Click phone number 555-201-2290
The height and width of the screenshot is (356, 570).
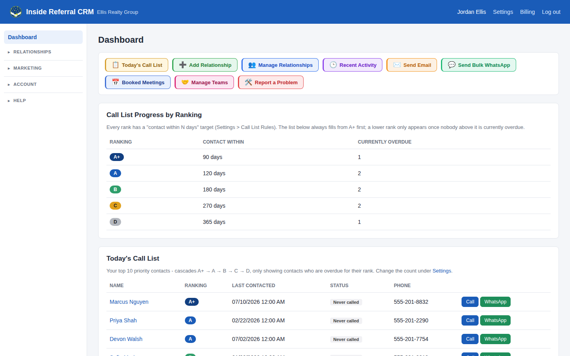(x=411, y=320)
